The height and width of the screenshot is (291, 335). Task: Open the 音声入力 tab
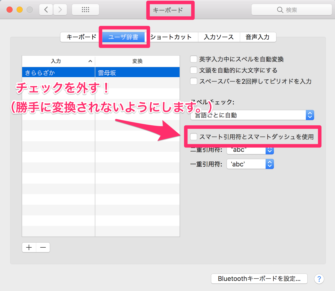click(258, 37)
